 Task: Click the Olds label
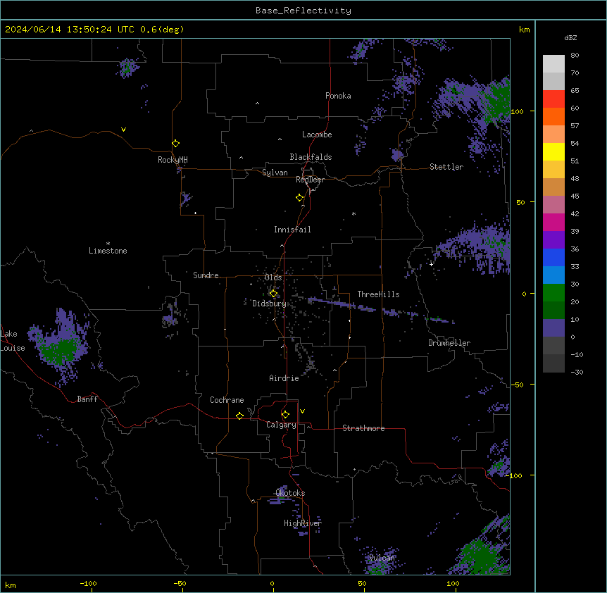273,277
